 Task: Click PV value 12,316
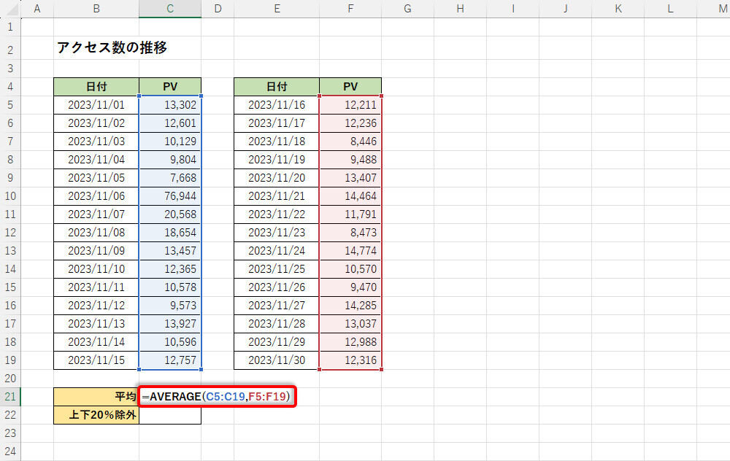[350, 360]
